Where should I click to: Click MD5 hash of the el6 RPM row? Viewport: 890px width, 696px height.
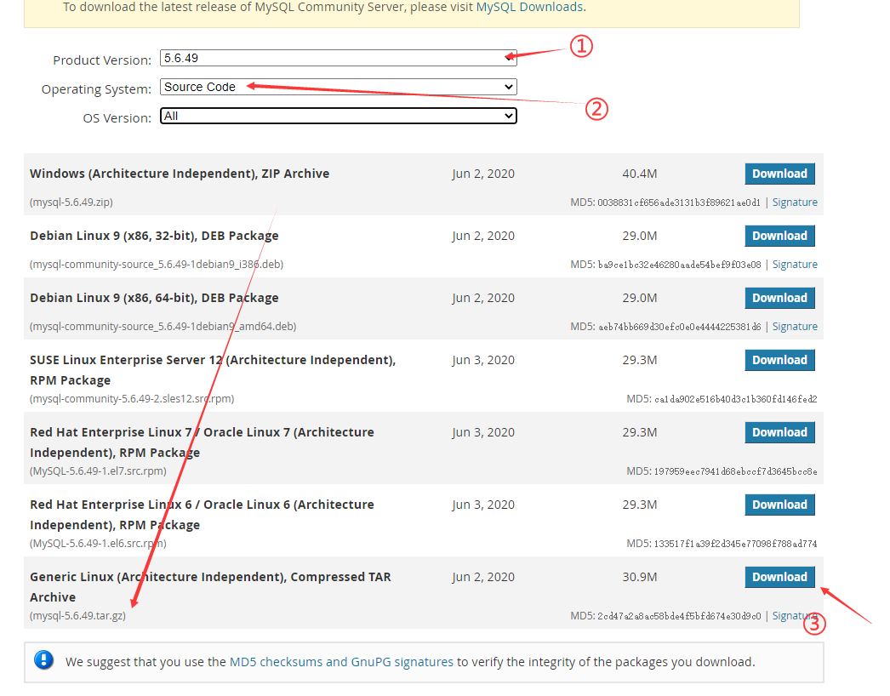pyautogui.click(x=736, y=544)
